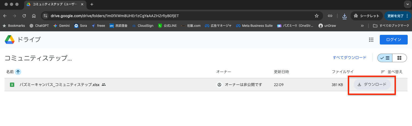This screenshot has width=412, height=126.
Task: Click the ログイン button
Action: [x=393, y=40]
